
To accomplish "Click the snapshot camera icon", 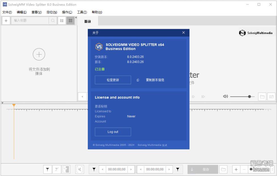I will (271, 97).
